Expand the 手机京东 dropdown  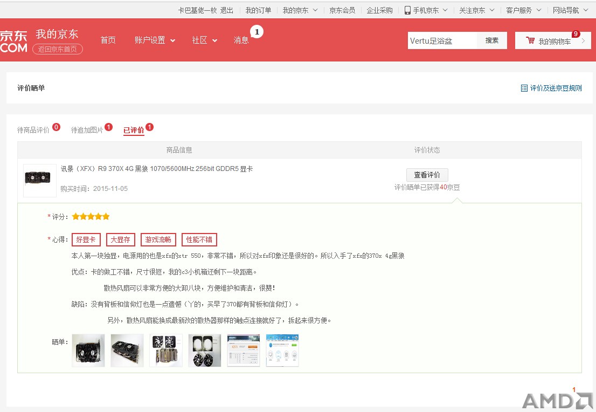tap(445, 10)
